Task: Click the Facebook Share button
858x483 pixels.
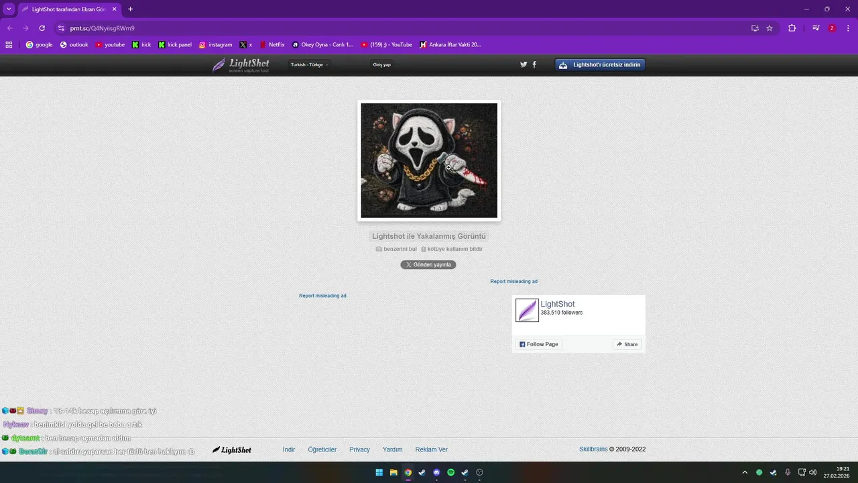Action: pos(627,344)
